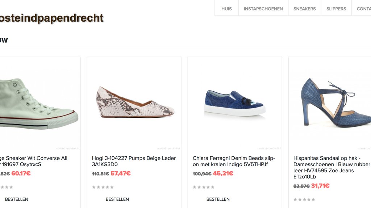Click BESTELLEN for the Hogl Pumps
Screen dimensions: 371x208
(117, 199)
